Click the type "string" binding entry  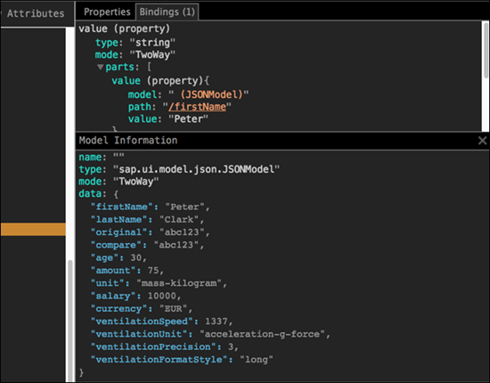point(135,43)
